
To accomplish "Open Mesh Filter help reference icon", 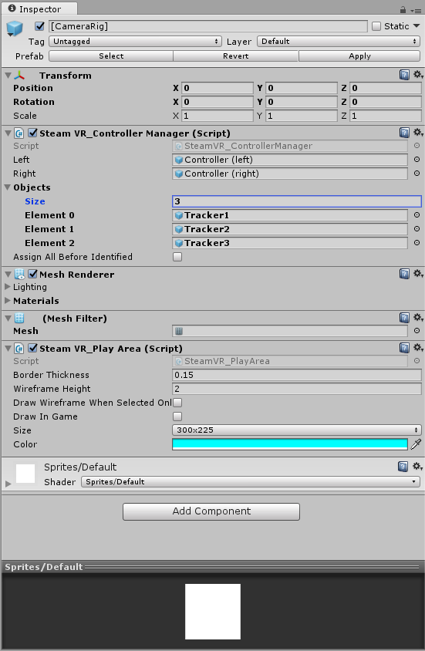I will coord(404,318).
